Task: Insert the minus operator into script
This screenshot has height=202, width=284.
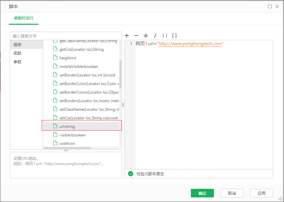Action: (x=136, y=36)
